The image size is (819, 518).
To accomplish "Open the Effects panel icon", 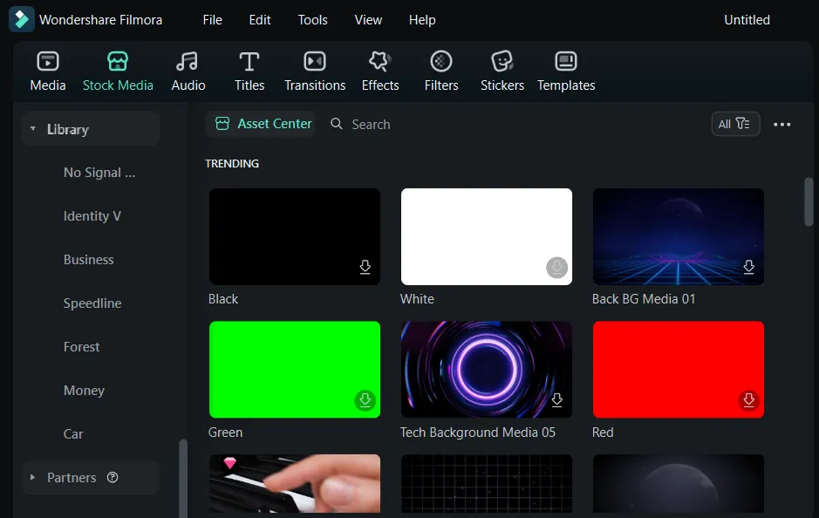I will pyautogui.click(x=379, y=62).
